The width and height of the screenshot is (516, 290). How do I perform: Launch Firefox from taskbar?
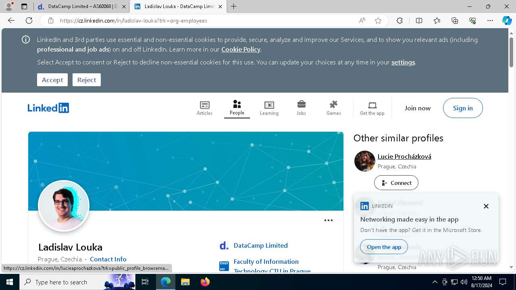pyautogui.click(x=205, y=282)
